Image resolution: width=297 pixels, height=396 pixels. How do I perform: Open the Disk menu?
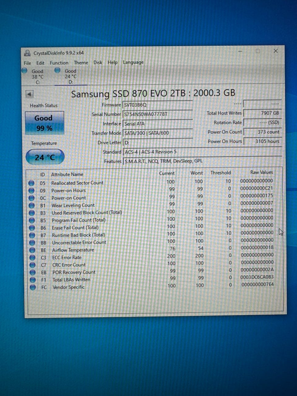pyautogui.click(x=98, y=62)
